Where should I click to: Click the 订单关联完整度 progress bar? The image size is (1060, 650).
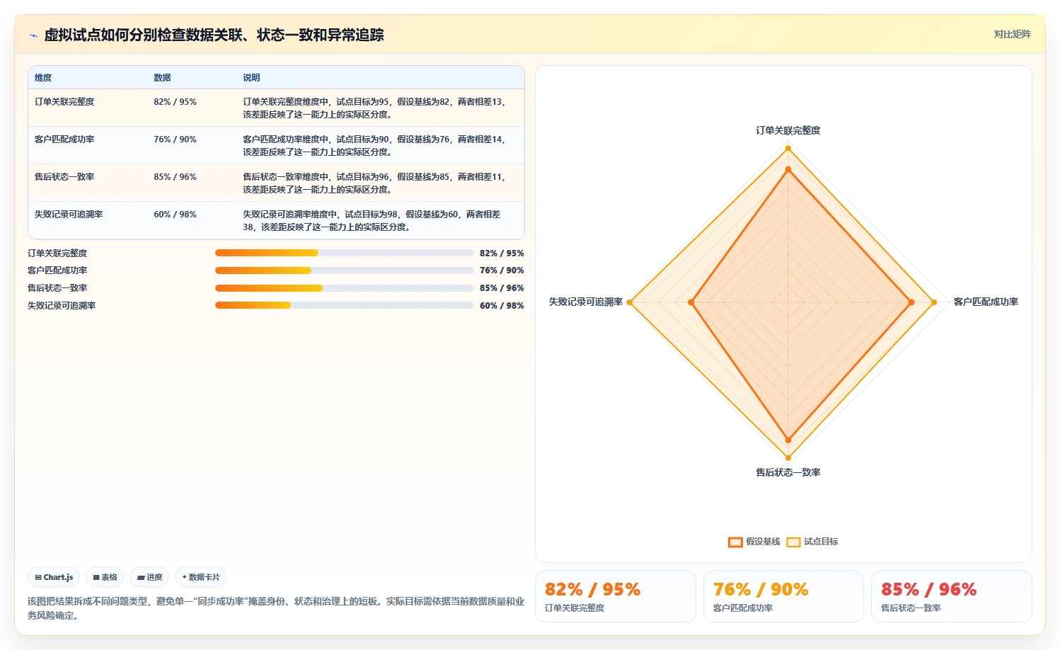(x=345, y=253)
